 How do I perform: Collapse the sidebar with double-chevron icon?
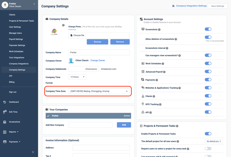(x=33, y=152)
